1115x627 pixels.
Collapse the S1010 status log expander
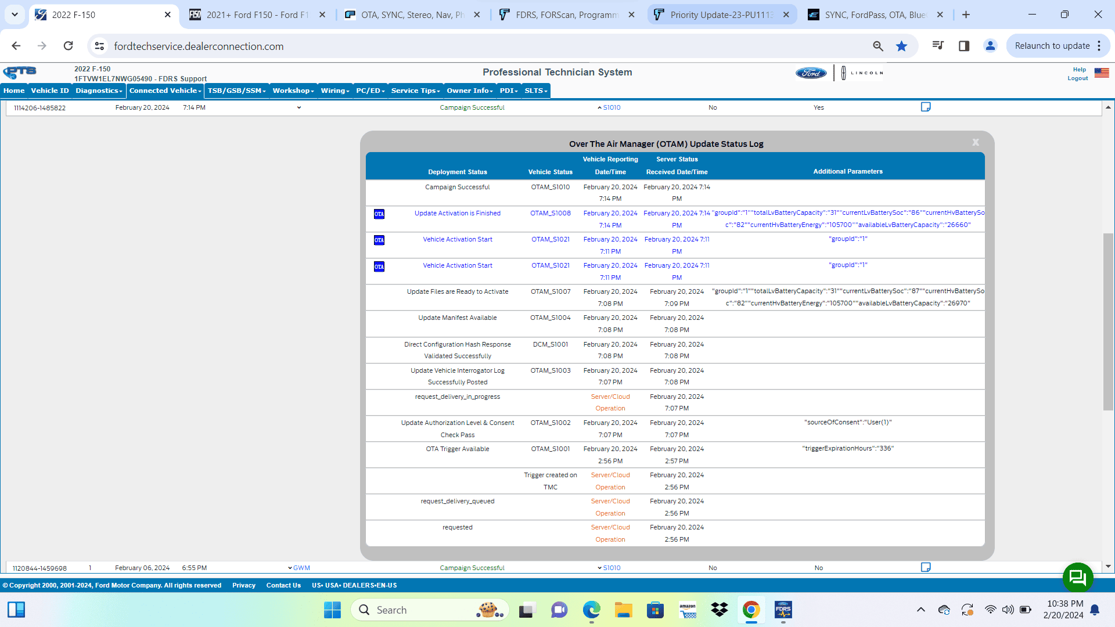pos(599,107)
